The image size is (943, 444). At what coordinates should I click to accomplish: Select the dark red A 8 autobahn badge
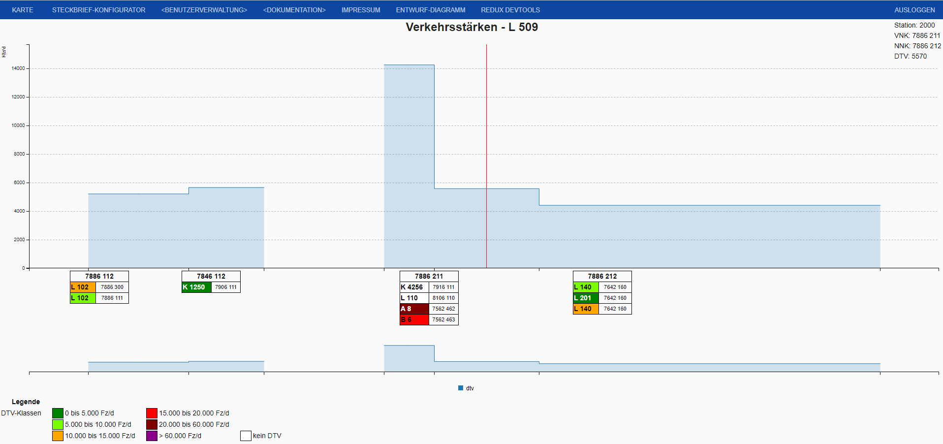point(414,309)
